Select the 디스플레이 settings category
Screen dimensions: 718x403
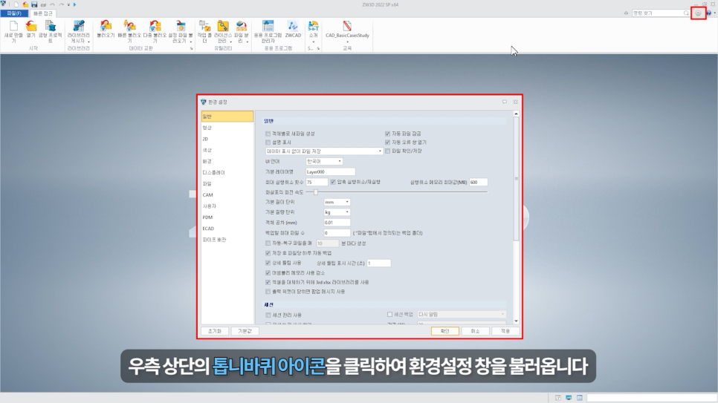point(227,172)
